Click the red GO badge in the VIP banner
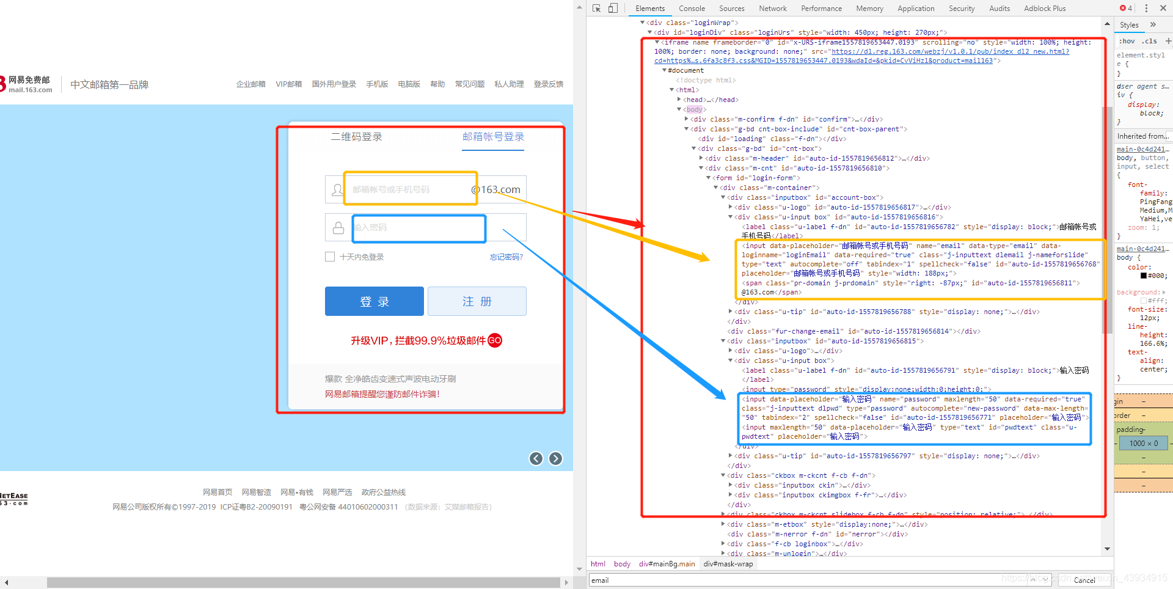Screen dimensions: 1173x589 495,340
